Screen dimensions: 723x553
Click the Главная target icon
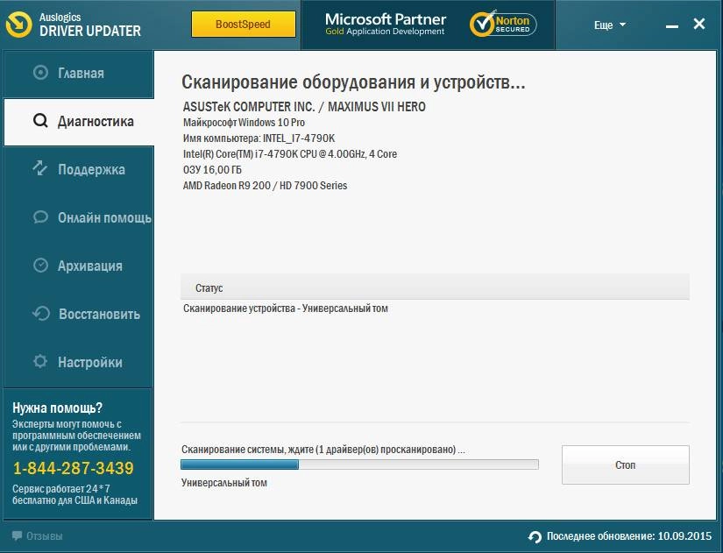pyautogui.click(x=40, y=73)
